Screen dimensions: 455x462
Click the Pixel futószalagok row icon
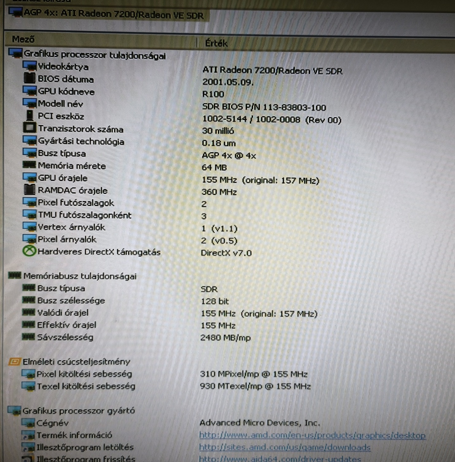click(x=29, y=202)
